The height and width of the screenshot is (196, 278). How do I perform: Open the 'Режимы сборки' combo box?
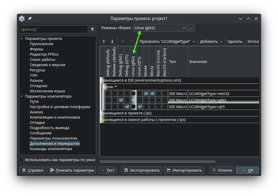160,28
